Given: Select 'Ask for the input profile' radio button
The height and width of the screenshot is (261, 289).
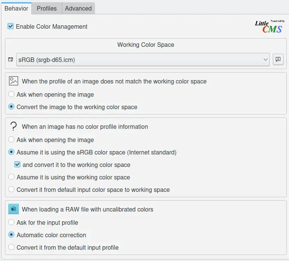Looking at the screenshot, I should (x=12, y=222).
